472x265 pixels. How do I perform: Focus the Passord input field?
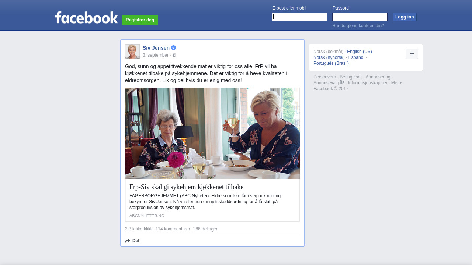[x=360, y=17]
